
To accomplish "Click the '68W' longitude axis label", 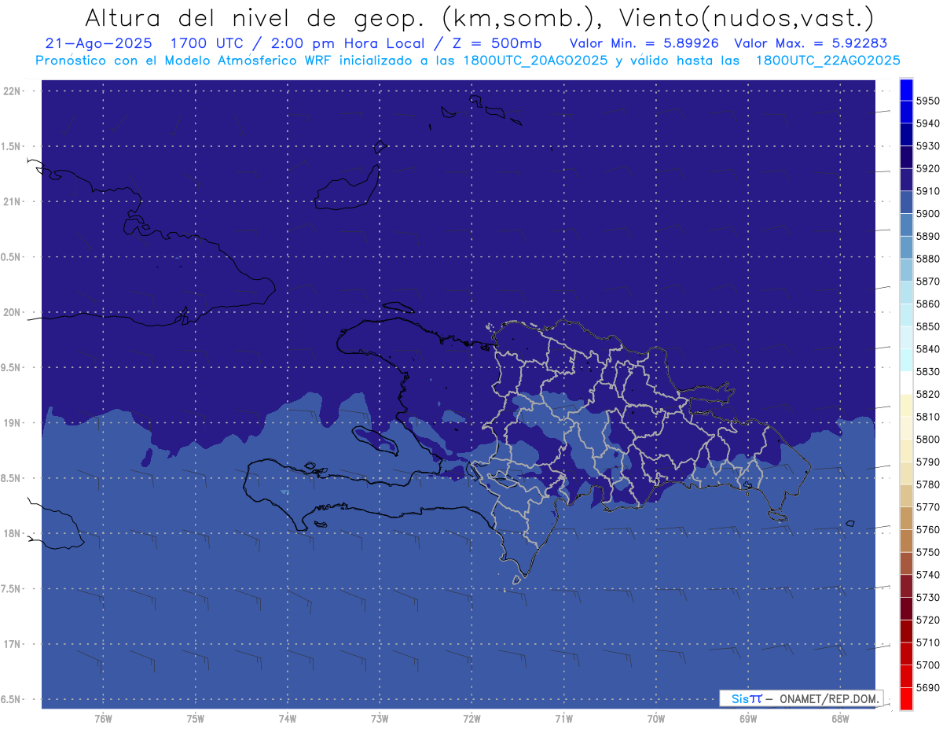I will coord(840,718).
